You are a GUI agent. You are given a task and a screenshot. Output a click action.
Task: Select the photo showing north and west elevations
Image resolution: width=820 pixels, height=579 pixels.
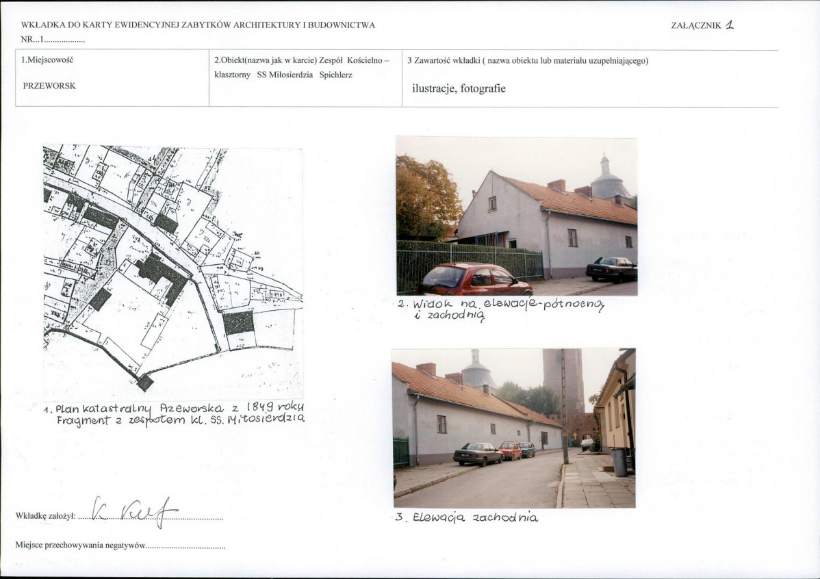pyautogui.click(x=517, y=216)
